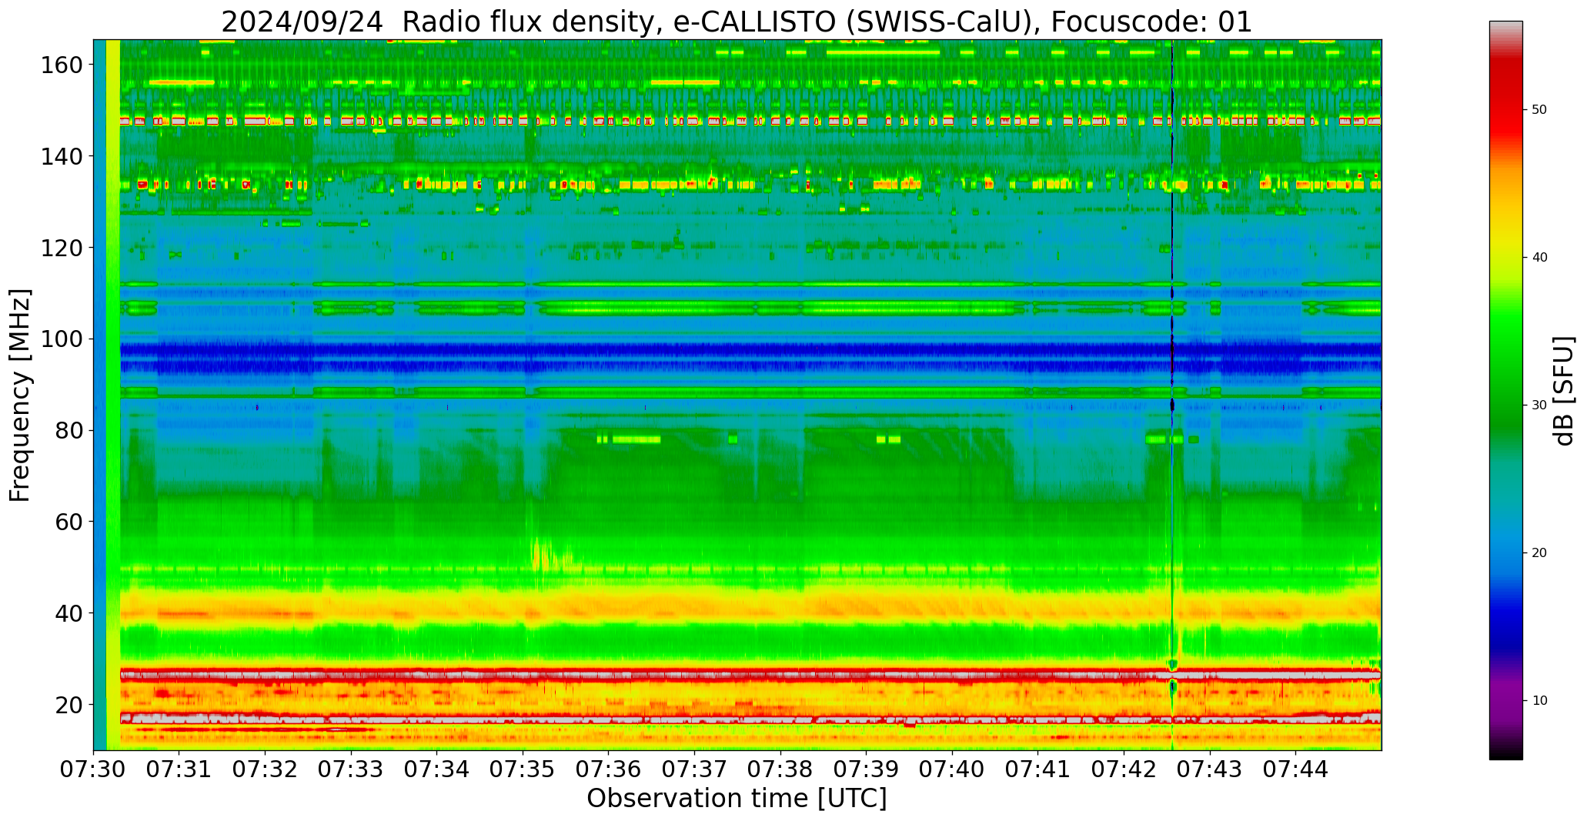Image resolution: width=1587 pixels, height=821 pixels.
Task: Click the 07:39 time tick label
Action: [x=867, y=768]
